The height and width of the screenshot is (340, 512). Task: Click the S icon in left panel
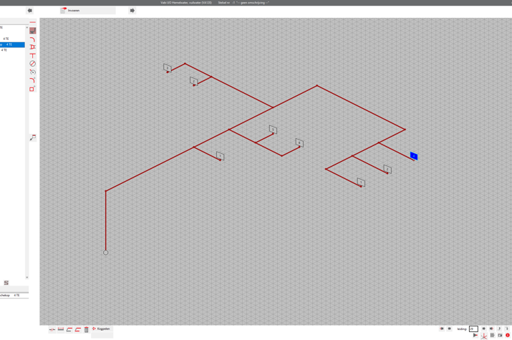6,283
